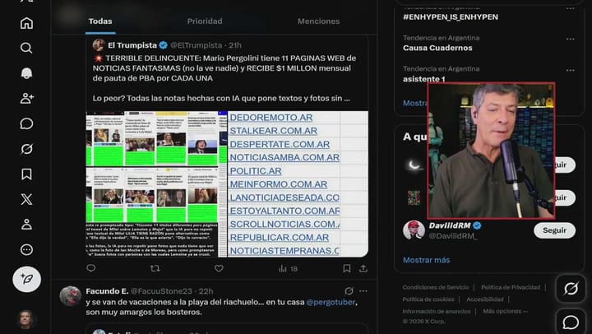Like El Trumpista's tweet
This screenshot has height=334, width=592.
point(219,268)
